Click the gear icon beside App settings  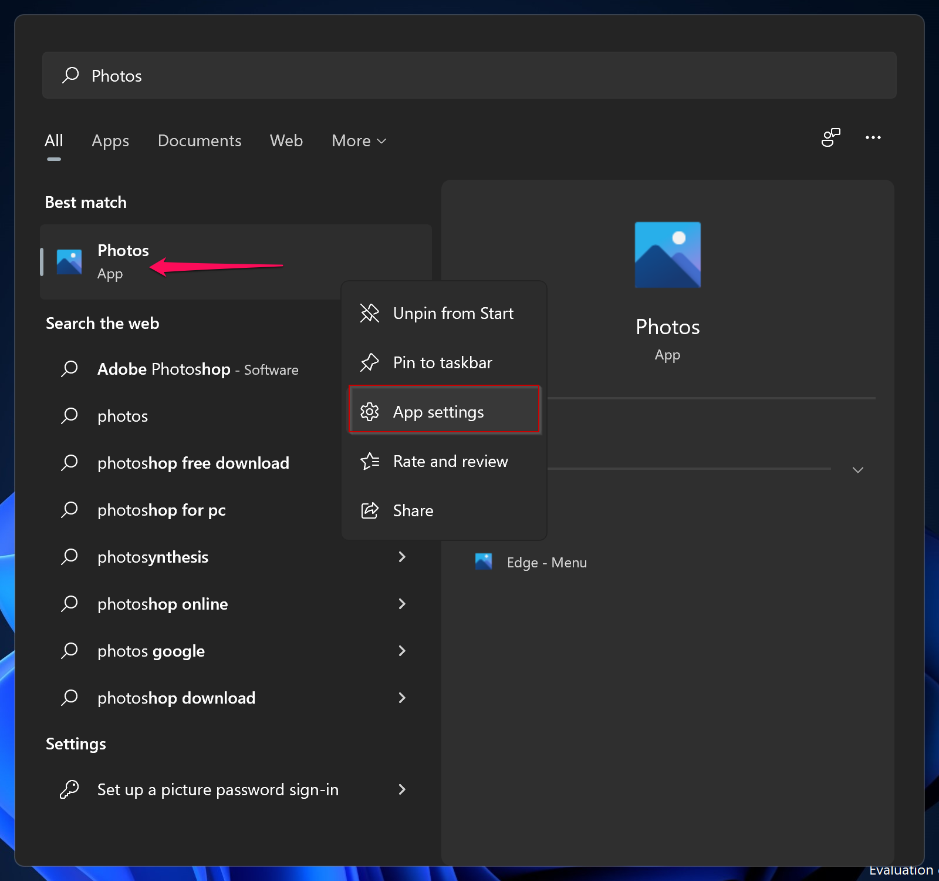pos(370,412)
